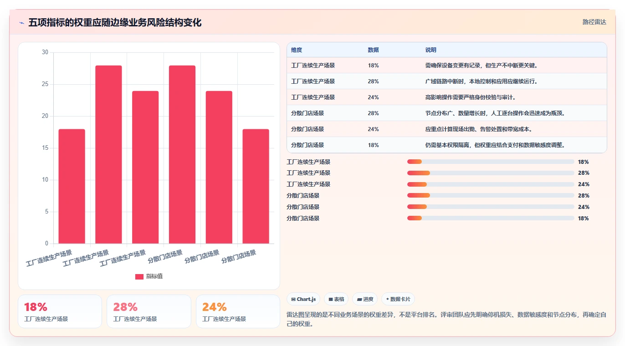Click the 18% progress bar for 工厂连续生产场景

point(491,162)
